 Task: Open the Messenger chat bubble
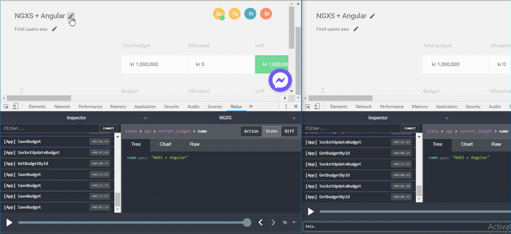click(x=280, y=81)
